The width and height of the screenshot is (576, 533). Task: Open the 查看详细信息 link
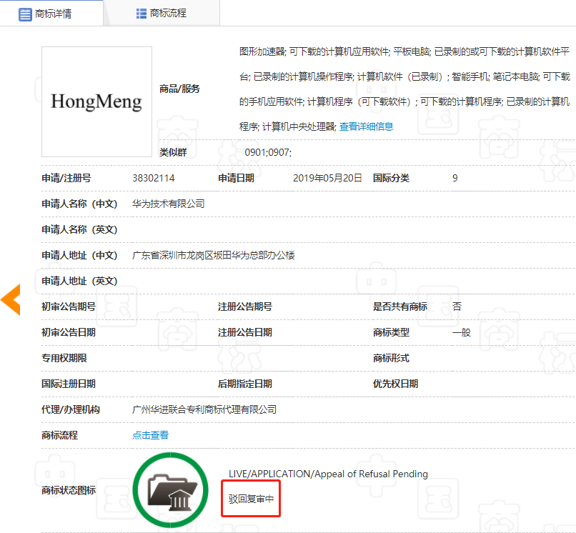(366, 126)
